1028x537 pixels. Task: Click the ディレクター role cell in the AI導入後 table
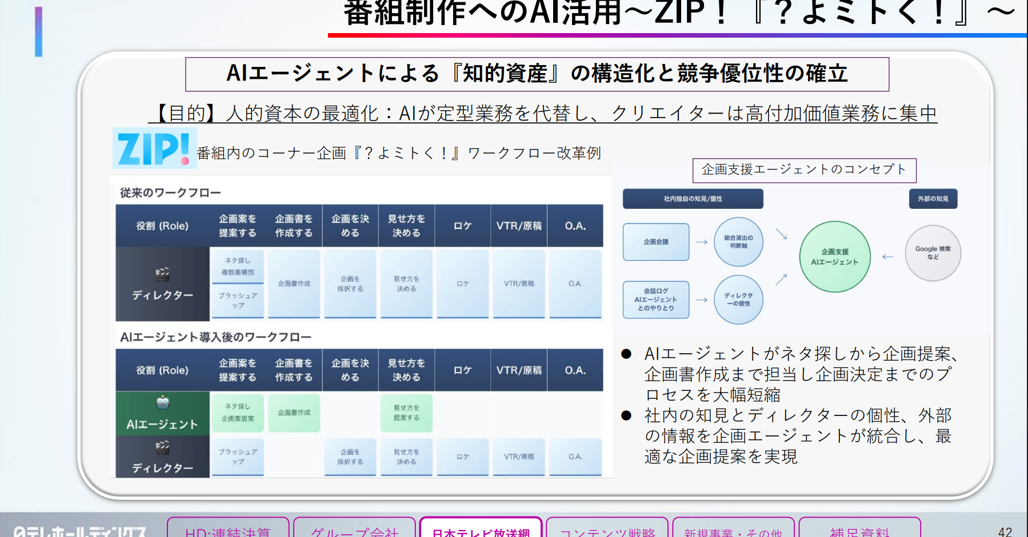click(162, 457)
